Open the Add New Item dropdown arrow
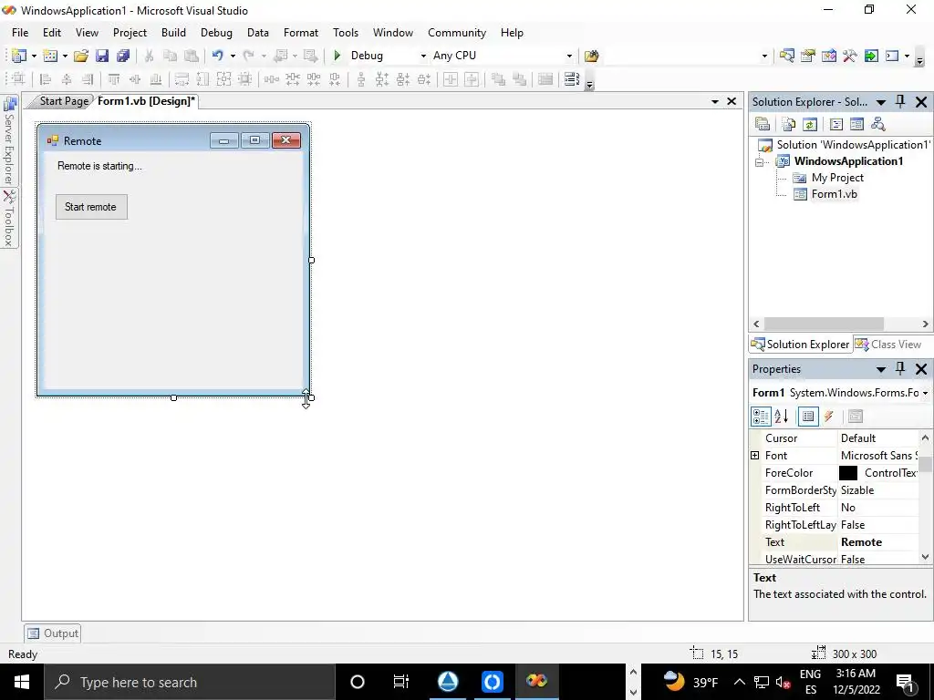The height and width of the screenshot is (700, 934). tap(65, 56)
